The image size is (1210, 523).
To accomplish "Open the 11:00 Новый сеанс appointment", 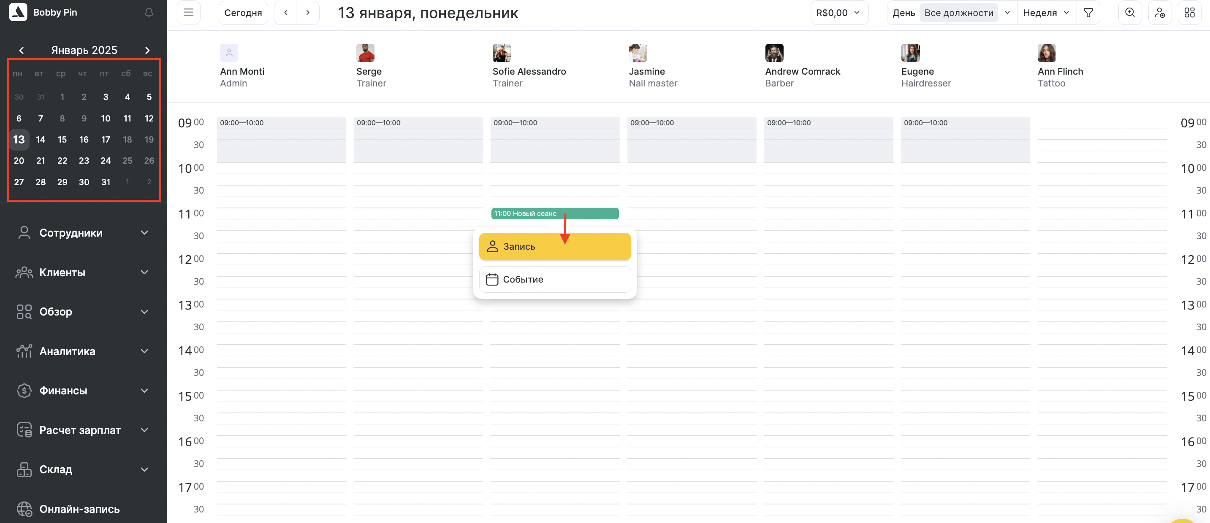I will coord(555,213).
